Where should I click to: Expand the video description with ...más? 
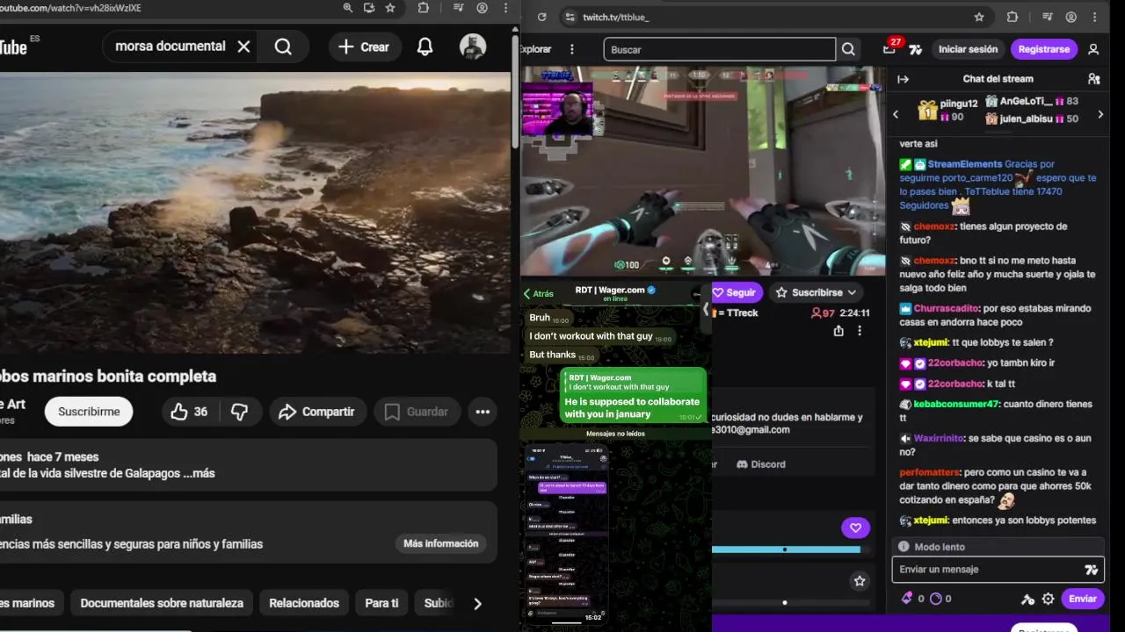pos(200,473)
